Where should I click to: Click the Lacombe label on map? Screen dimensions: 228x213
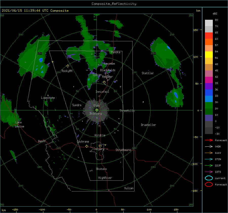[x=109, y=64]
